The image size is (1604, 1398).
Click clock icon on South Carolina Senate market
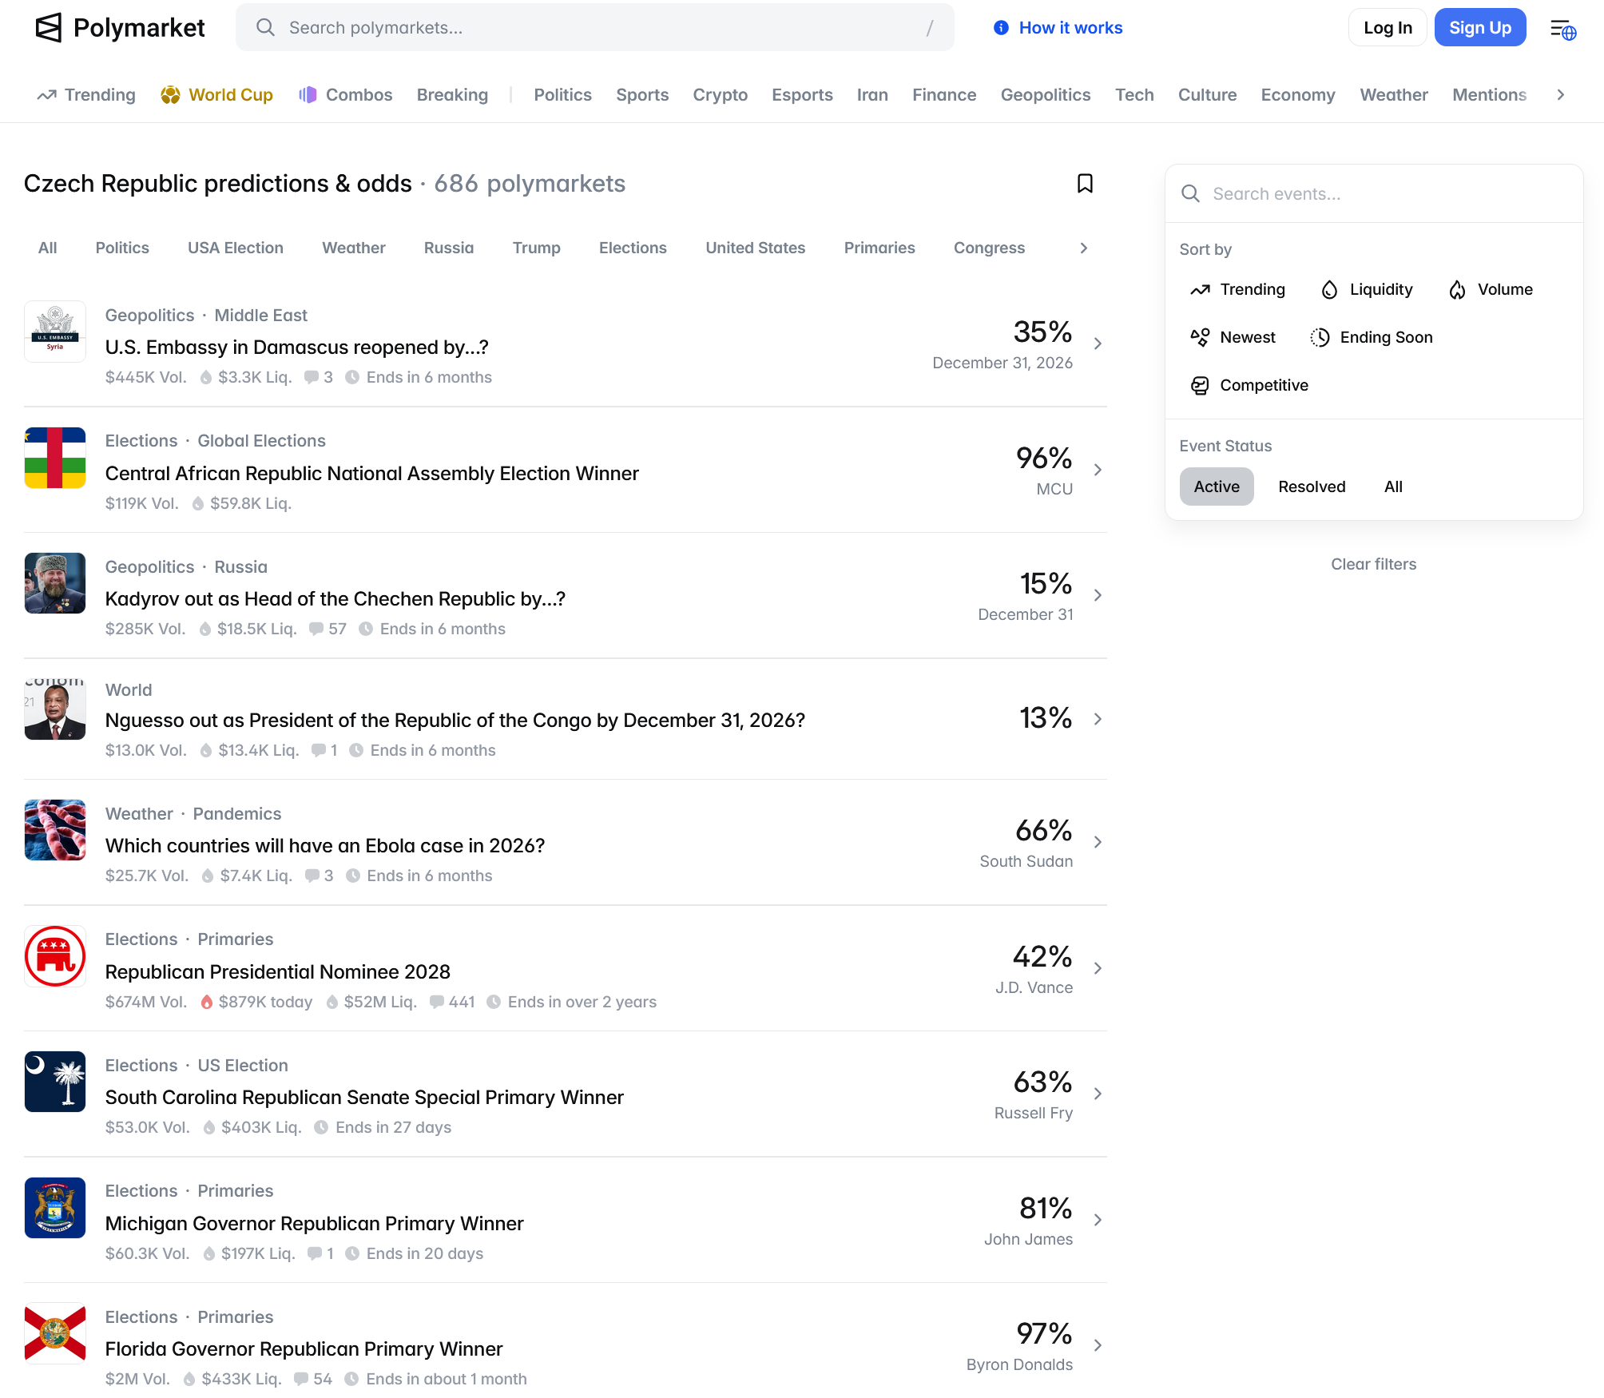[x=321, y=1128]
